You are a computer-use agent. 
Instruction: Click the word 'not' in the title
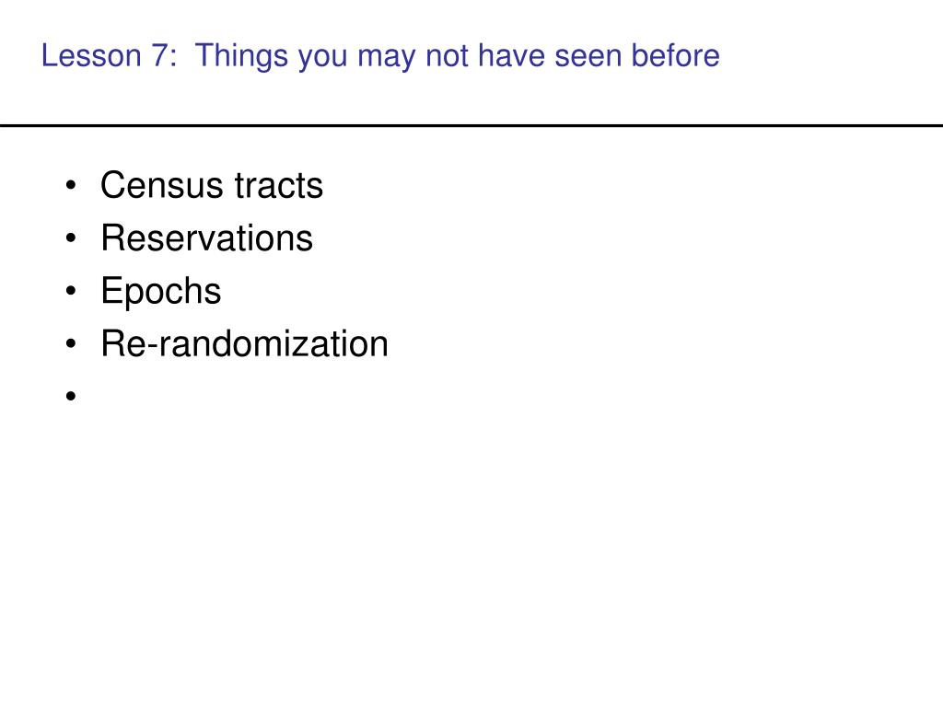pos(448,56)
